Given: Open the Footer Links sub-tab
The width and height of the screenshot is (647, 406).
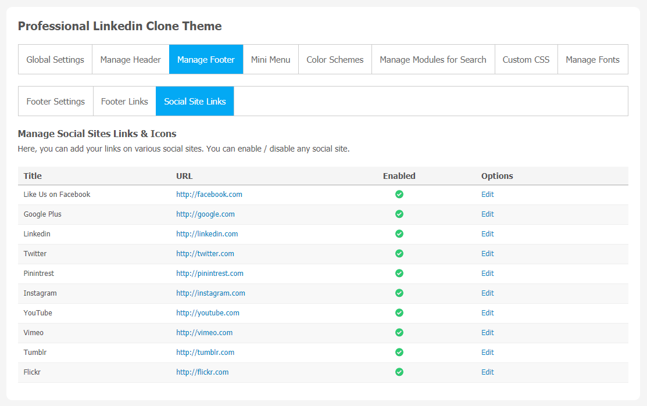Looking at the screenshot, I should click(124, 102).
